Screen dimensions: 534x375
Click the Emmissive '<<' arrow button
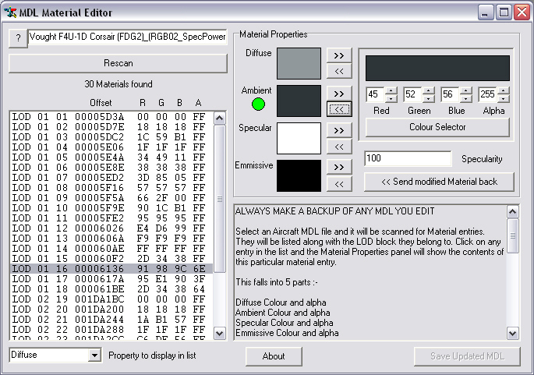338,184
